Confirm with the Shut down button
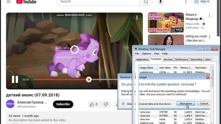The width and height of the screenshot is (221, 124). click(x=186, y=103)
